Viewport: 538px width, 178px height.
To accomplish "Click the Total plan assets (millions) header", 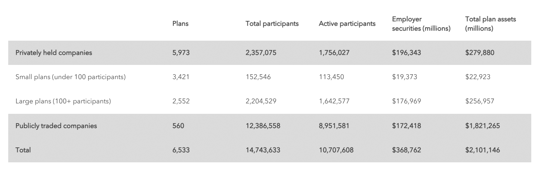I will pyautogui.click(x=490, y=24).
